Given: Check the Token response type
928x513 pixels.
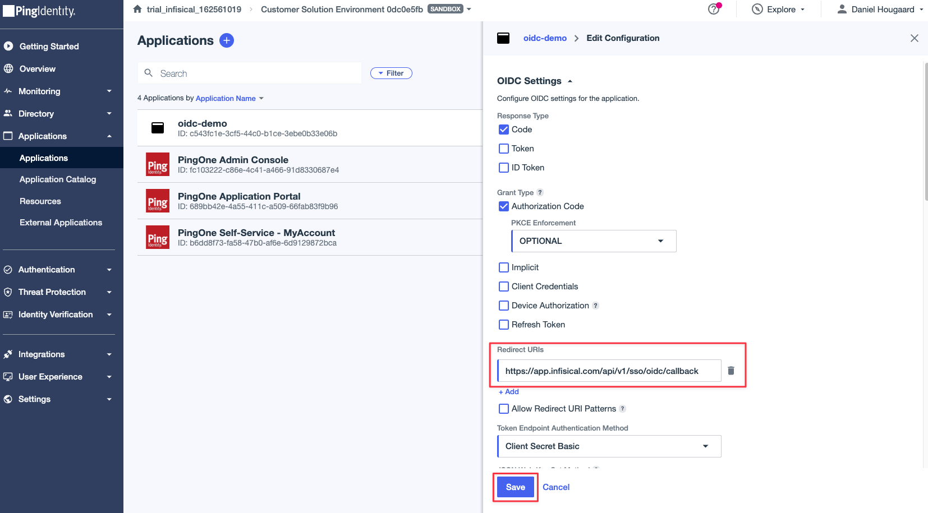Looking at the screenshot, I should [x=504, y=149].
